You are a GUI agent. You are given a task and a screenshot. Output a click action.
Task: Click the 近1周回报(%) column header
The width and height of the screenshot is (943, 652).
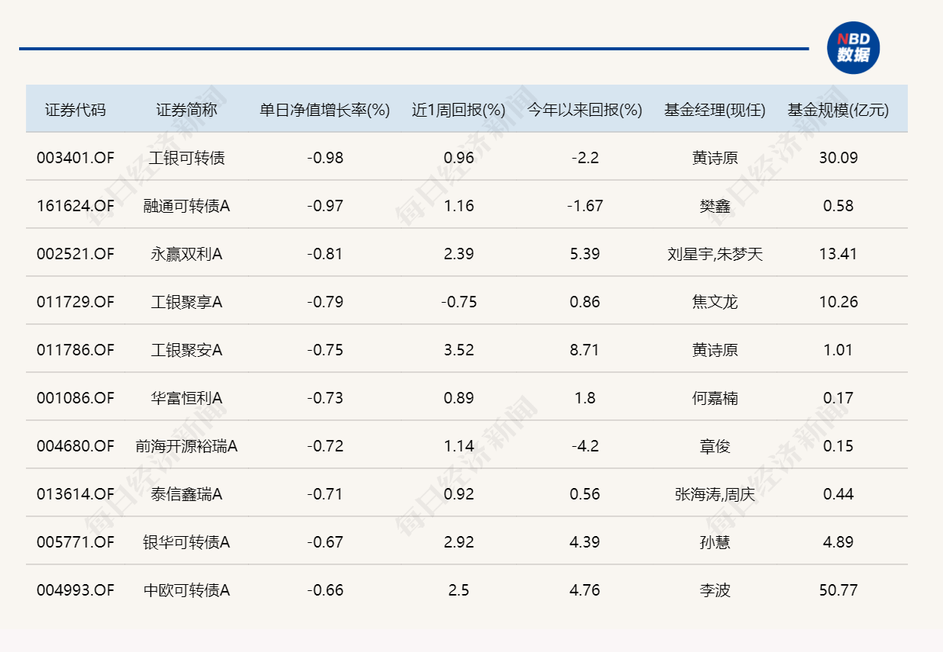coord(459,110)
